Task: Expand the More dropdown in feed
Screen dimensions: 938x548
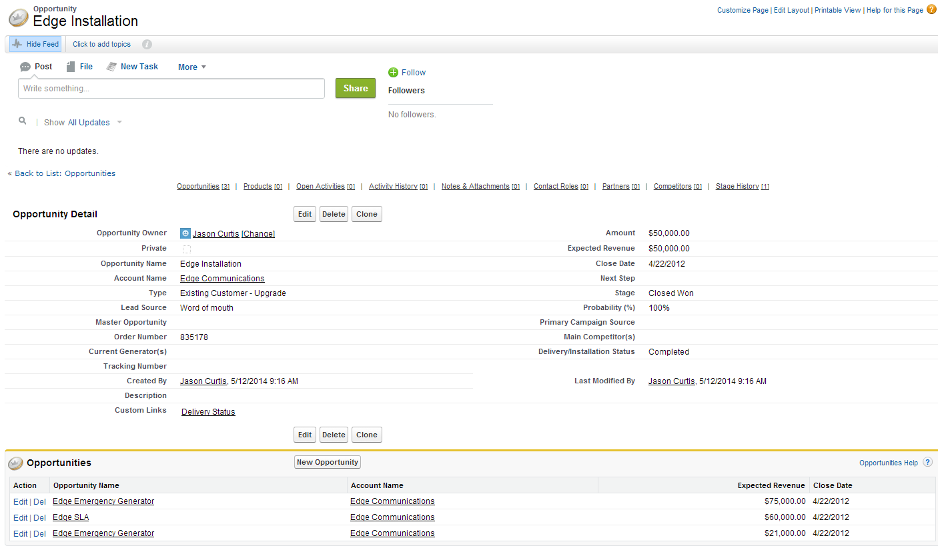Action: 191,67
